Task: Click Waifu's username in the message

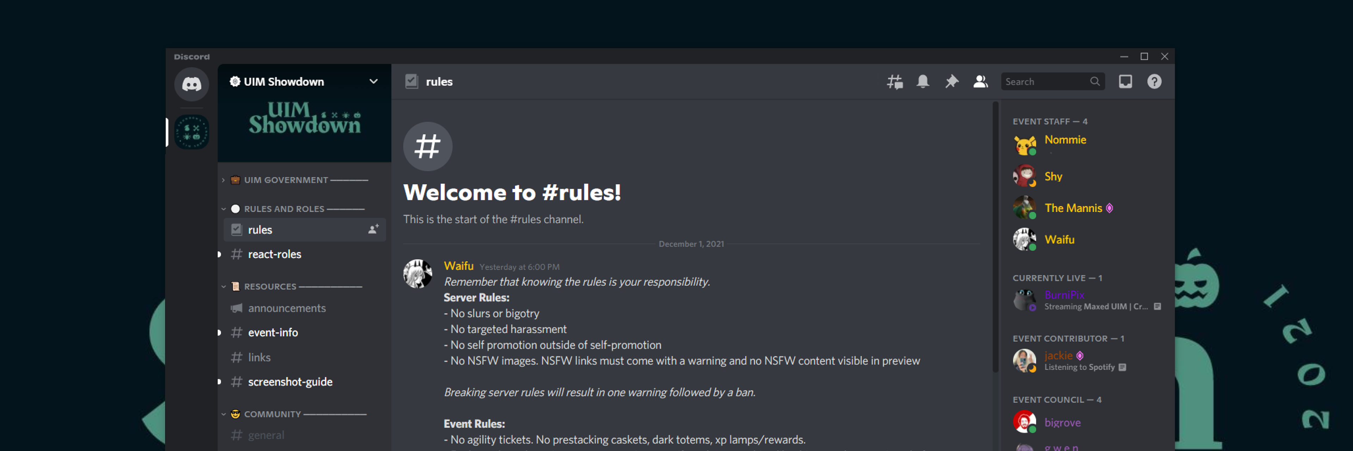Action: 458,266
